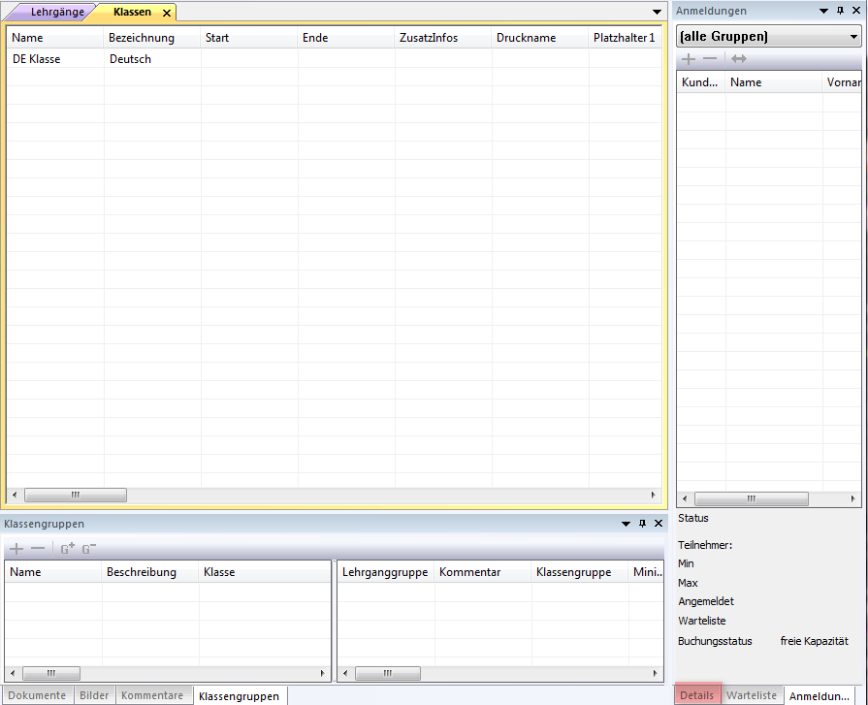Screen dimensions: 868x705
Task: Open the Anmeldungen panel options arrow
Action: coord(823,11)
